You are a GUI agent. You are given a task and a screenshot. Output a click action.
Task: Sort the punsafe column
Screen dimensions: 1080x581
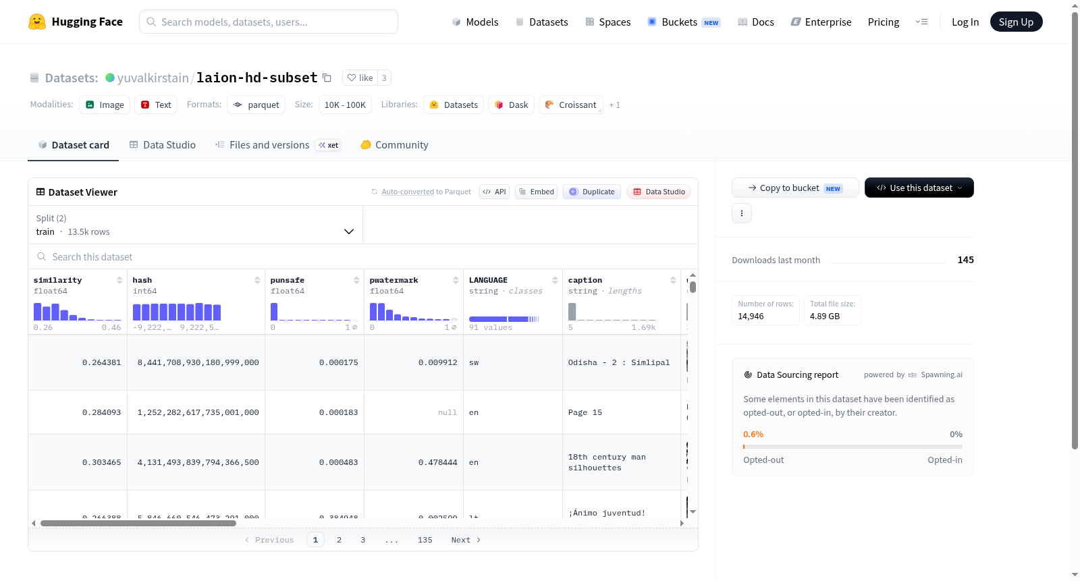356,280
